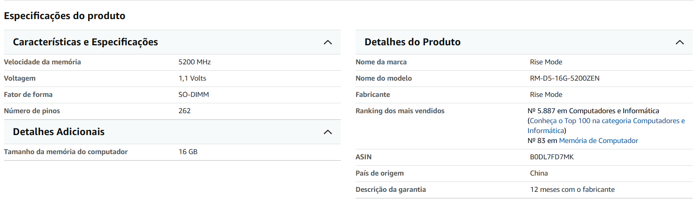Click the ASIN value B0DL7FD7MK
Viewport: 694px width, 201px height.
pyautogui.click(x=552, y=157)
